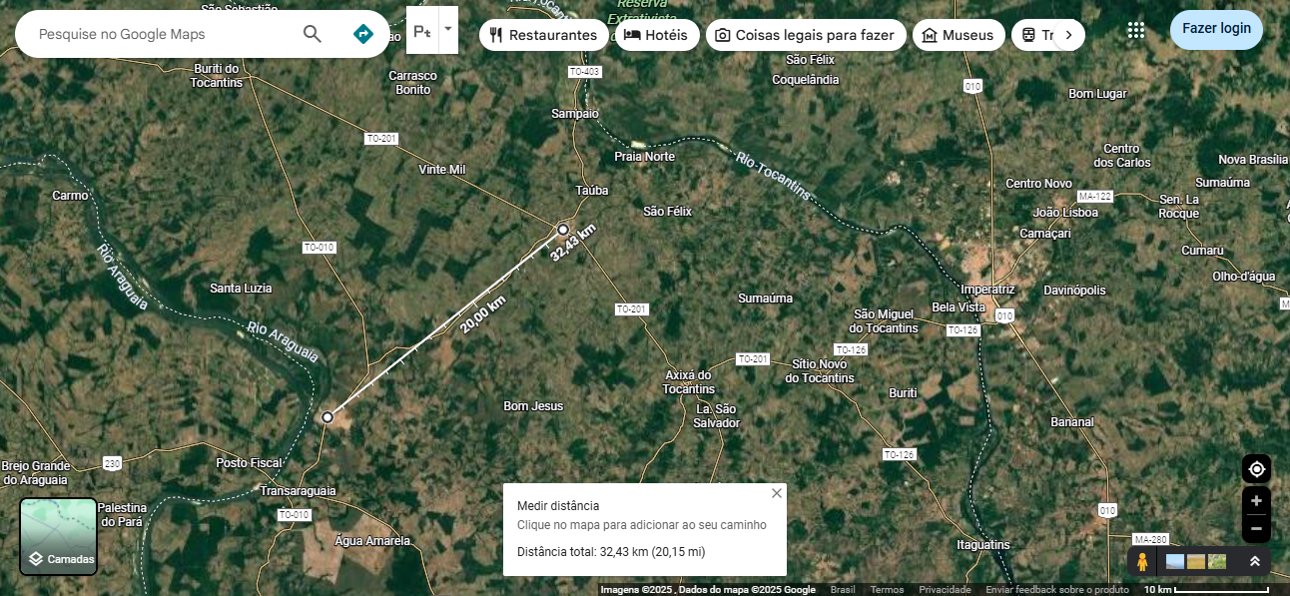
Task: Click the Bela Vista label
Action: (959, 307)
